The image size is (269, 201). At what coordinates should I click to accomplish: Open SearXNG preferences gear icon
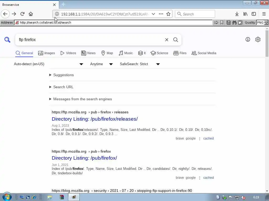click(x=258, y=40)
